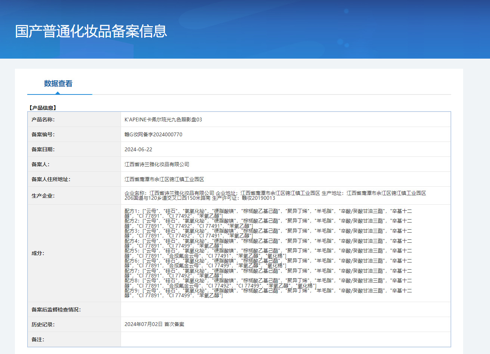Click the 配方9 ingredient list line
The width and height of the screenshot is (490, 354).
point(268,291)
